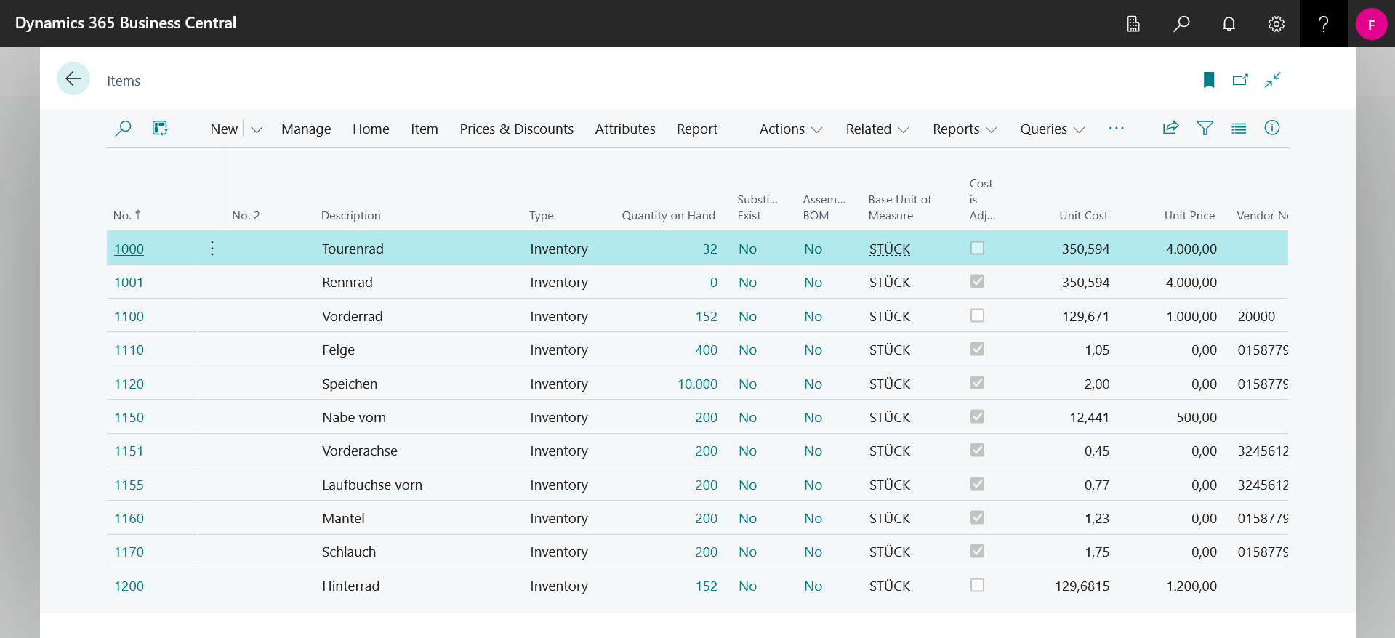Open Prices & Discounts menu
The image size is (1395, 638).
point(516,129)
